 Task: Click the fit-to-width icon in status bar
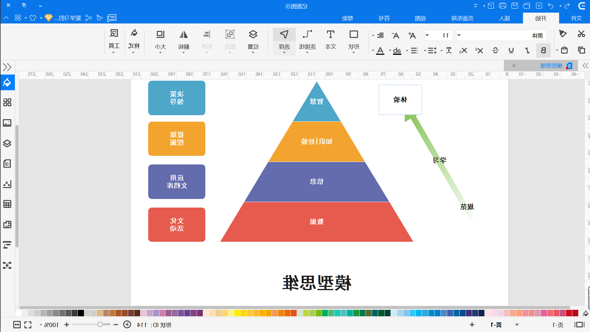click(x=17, y=325)
